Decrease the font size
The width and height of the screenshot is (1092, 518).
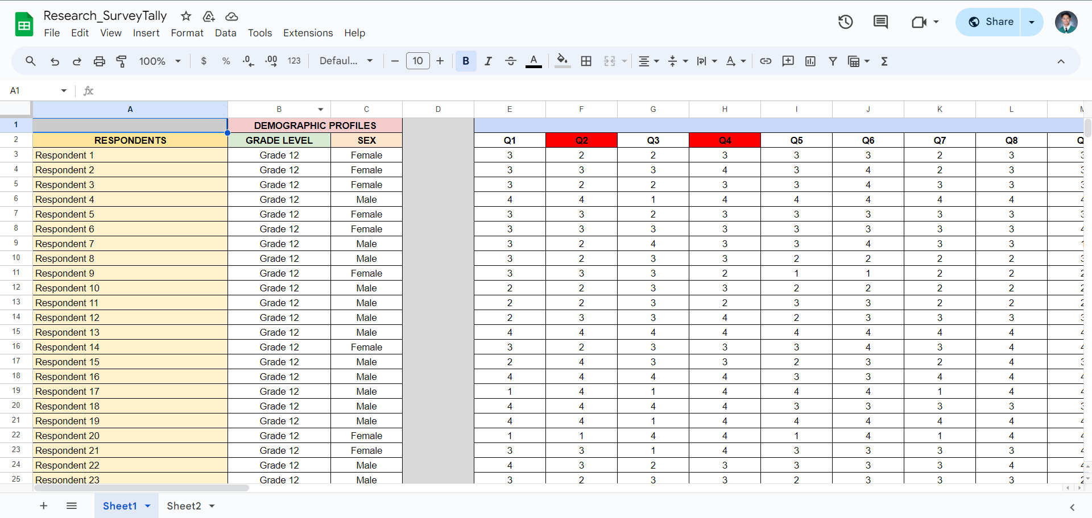click(395, 61)
